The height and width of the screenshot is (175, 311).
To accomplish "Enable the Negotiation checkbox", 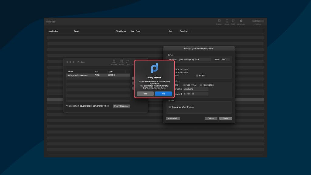I will pos(200,85).
